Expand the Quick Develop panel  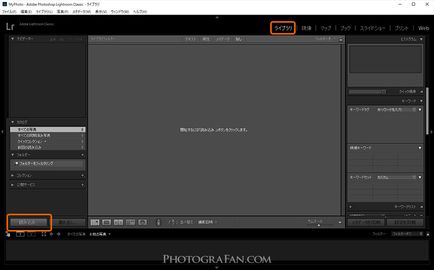(422, 91)
